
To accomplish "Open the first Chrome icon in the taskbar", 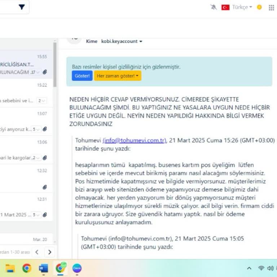I will 27,268.
